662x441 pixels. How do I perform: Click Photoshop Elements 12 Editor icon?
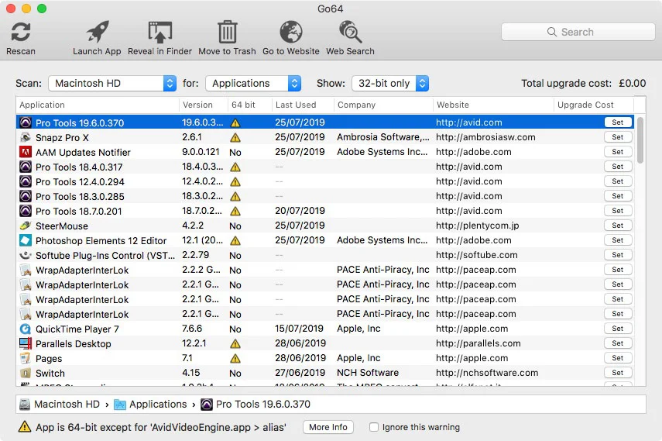(x=26, y=240)
